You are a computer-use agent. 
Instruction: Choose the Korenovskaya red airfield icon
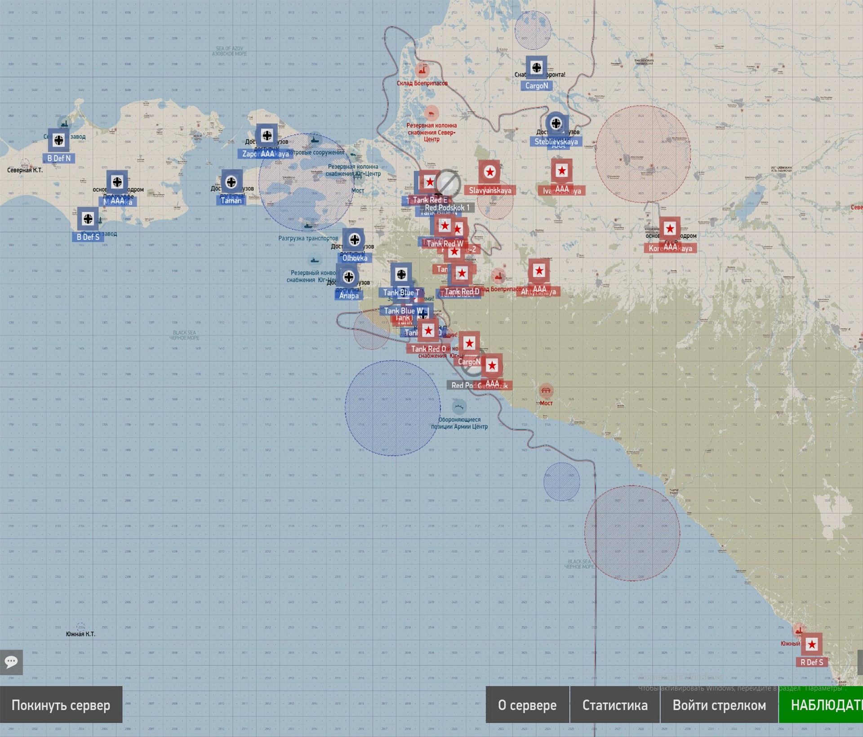670,229
